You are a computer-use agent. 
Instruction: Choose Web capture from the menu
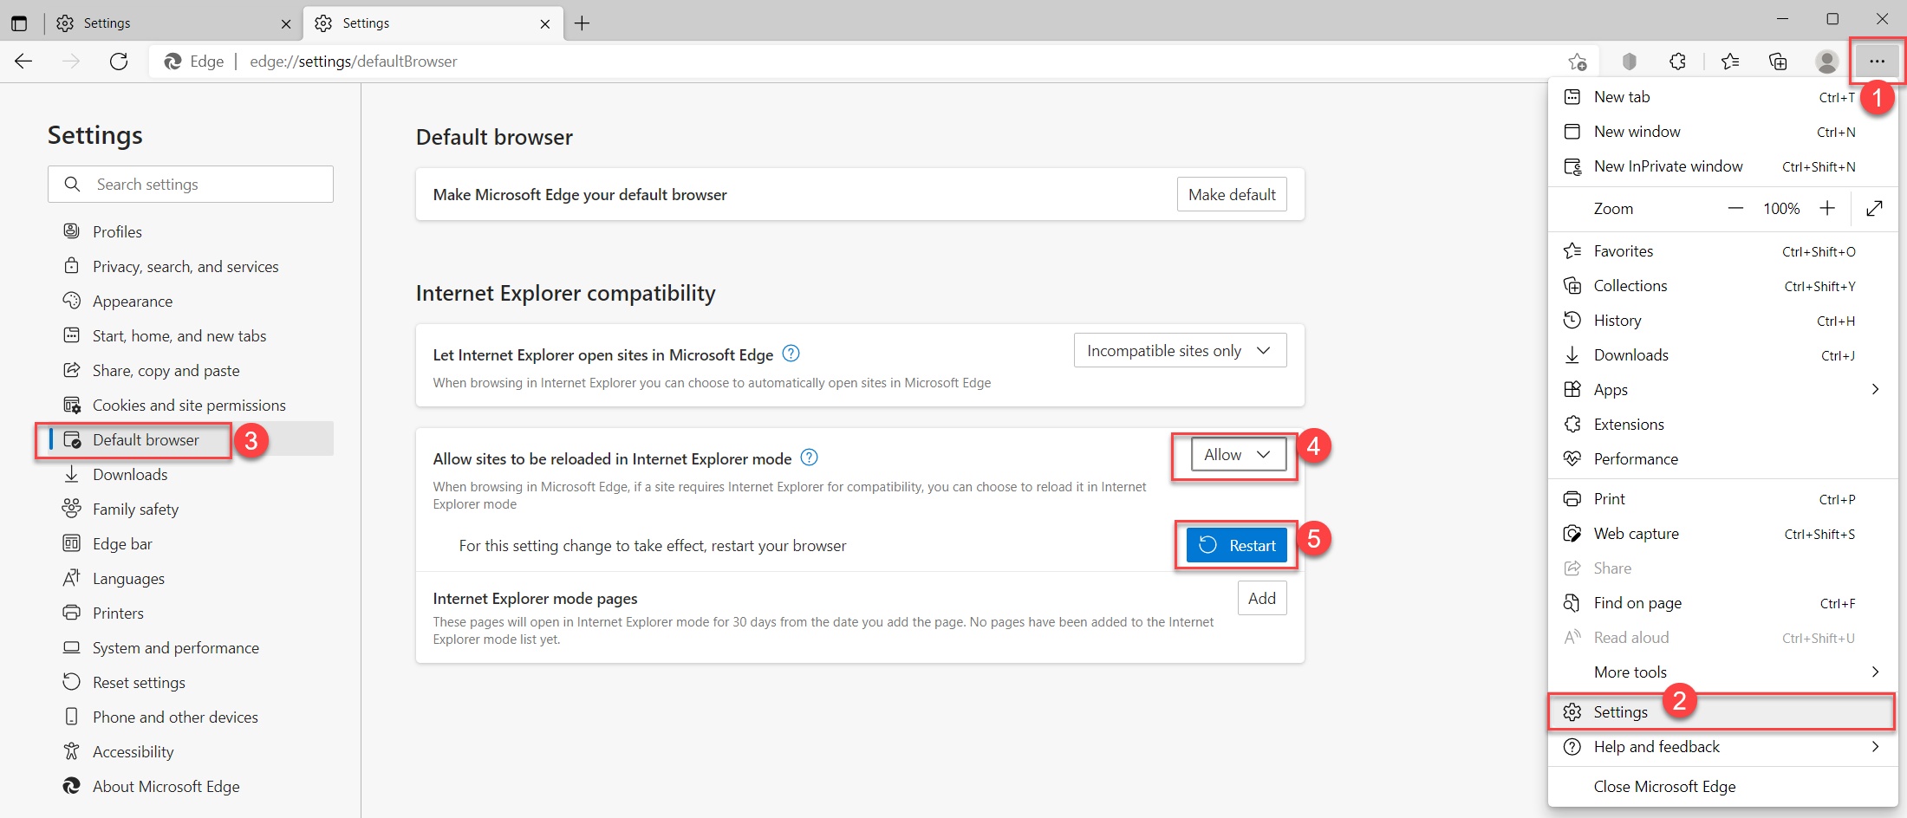(1723, 534)
